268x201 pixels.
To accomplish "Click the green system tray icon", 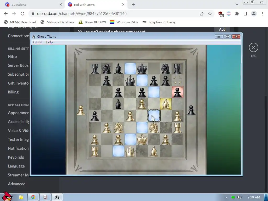I will (x=233, y=197).
